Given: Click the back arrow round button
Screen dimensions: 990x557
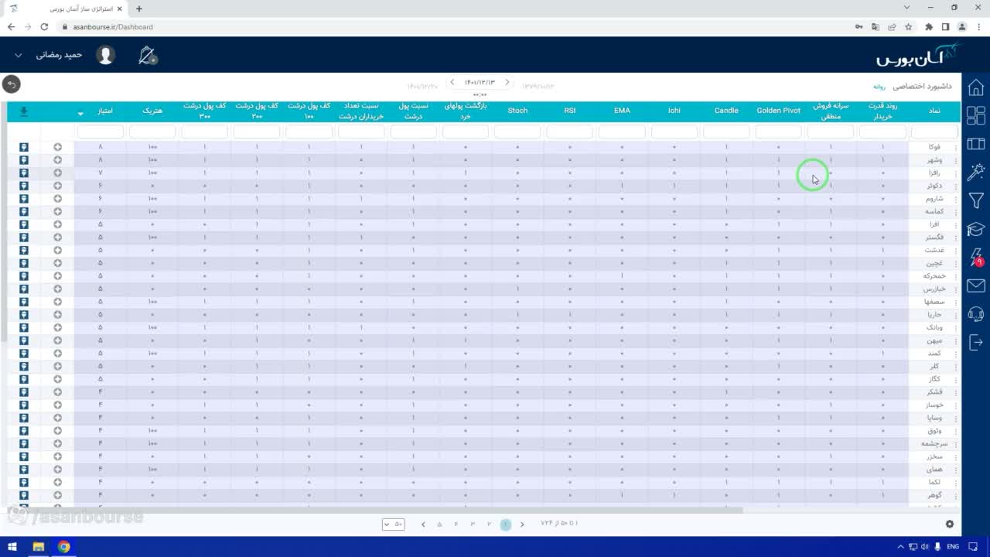Looking at the screenshot, I should pos(11,84).
